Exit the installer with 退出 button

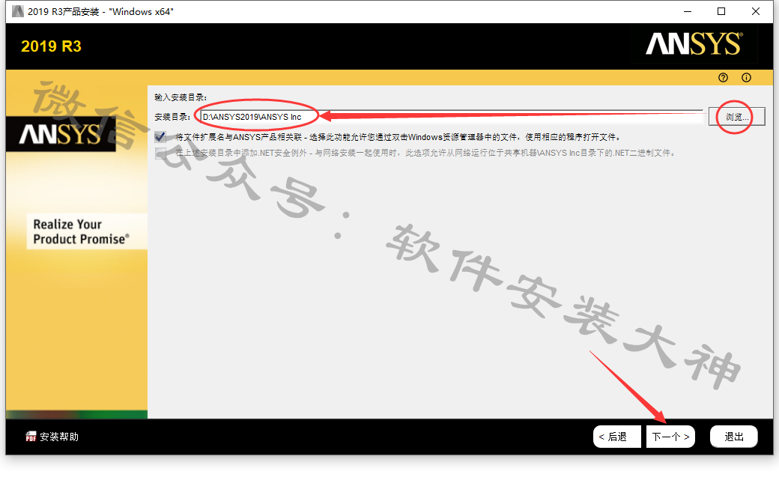click(734, 437)
